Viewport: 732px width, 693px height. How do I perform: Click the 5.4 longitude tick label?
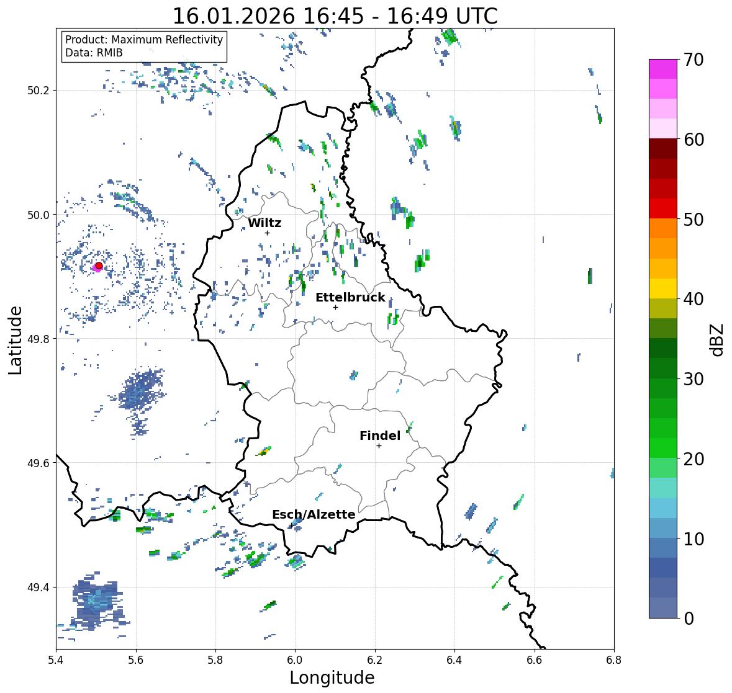[x=56, y=660]
